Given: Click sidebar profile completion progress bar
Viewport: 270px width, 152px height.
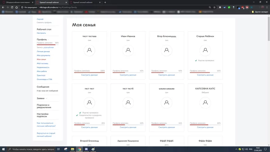Looking at the screenshot, I should [48, 45].
